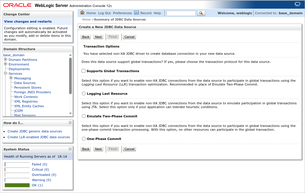Image resolution: width=305 pixels, height=193 pixels.
Task: Click the Home icon in the toolbar
Action: click(82, 13)
